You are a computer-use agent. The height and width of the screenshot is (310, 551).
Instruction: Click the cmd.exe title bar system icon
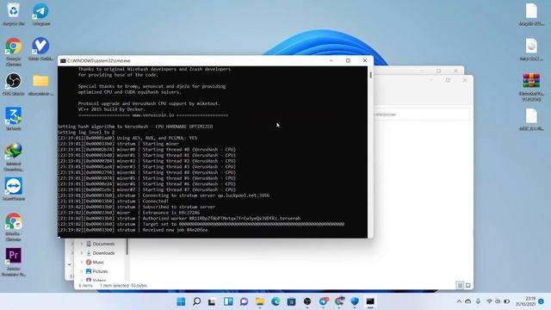coord(63,61)
